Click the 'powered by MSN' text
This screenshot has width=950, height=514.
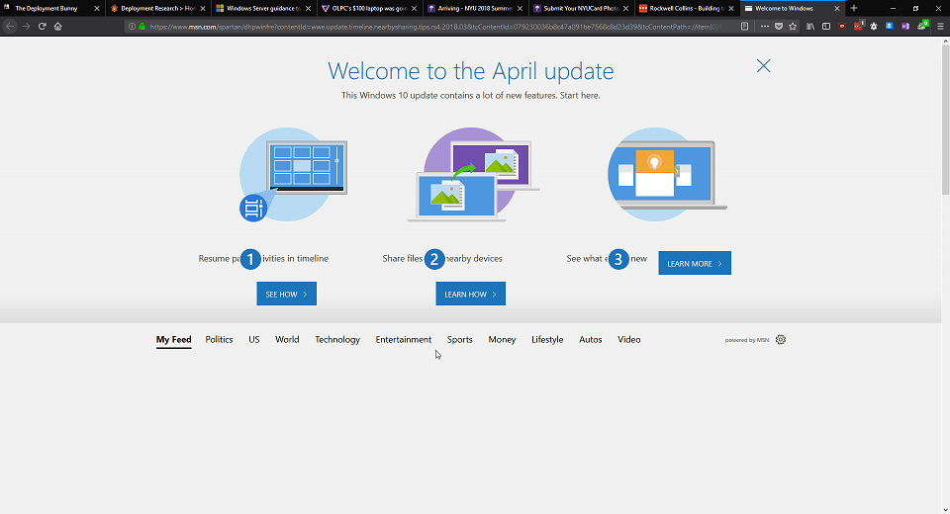coord(746,340)
